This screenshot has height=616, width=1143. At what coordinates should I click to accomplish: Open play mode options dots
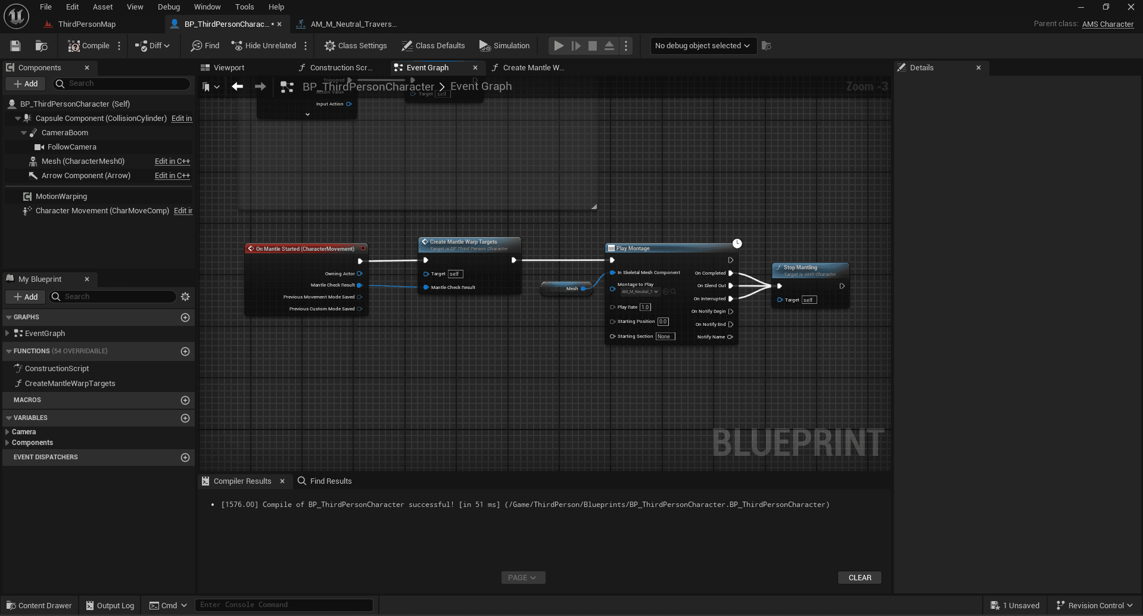pos(626,46)
